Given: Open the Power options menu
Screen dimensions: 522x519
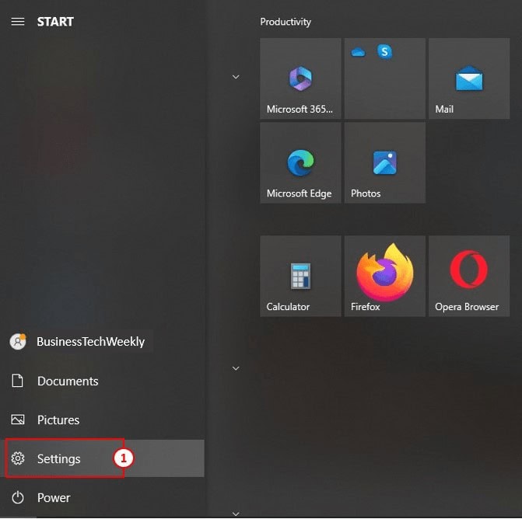Looking at the screenshot, I should pyautogui.click(x=102, y=498).
